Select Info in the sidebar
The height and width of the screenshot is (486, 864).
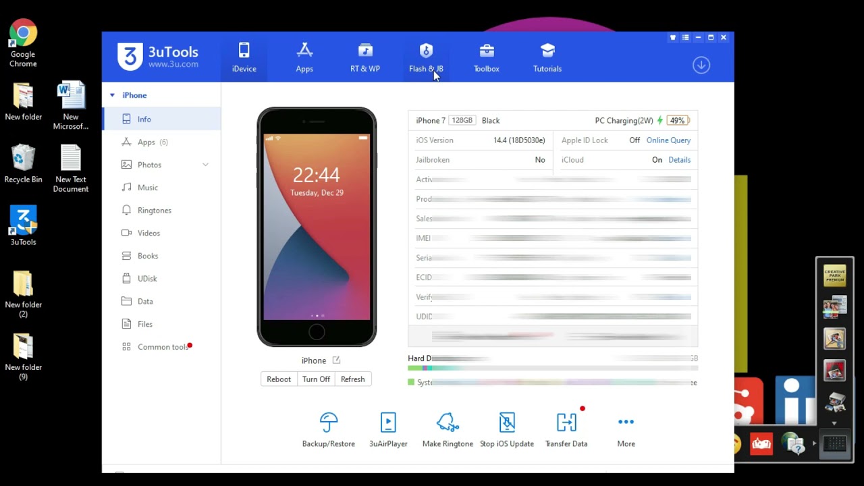161,119
